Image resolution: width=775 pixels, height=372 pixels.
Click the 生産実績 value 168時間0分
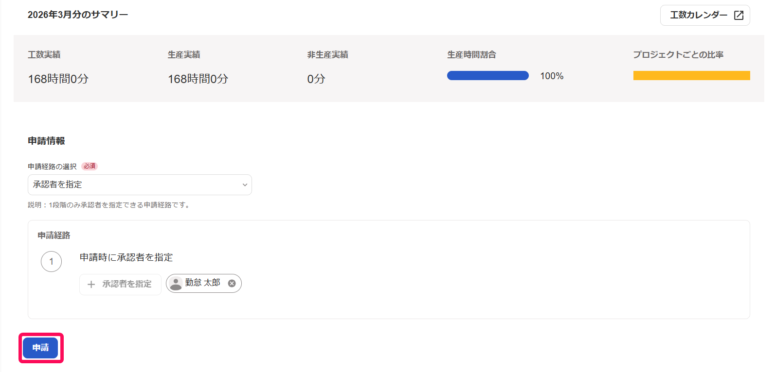(x=198, y=79)
